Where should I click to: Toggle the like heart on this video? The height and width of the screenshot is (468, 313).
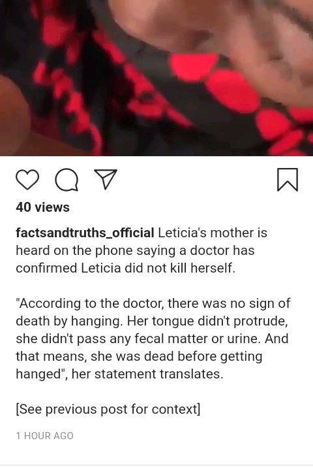[27, 180]
